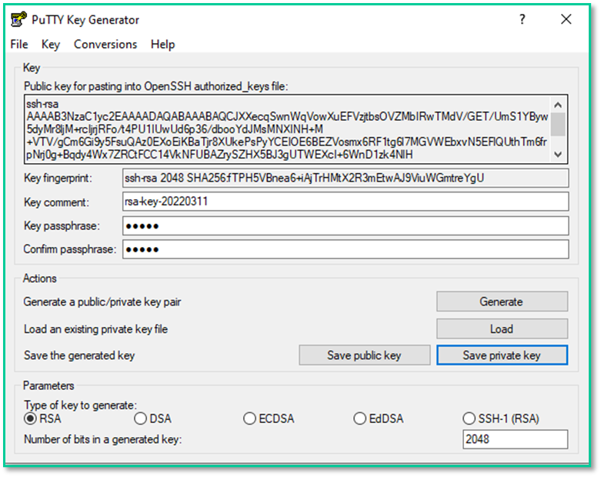
Task: Click the number of bits field
Action: pyautogui.click(x=515, y=439)
